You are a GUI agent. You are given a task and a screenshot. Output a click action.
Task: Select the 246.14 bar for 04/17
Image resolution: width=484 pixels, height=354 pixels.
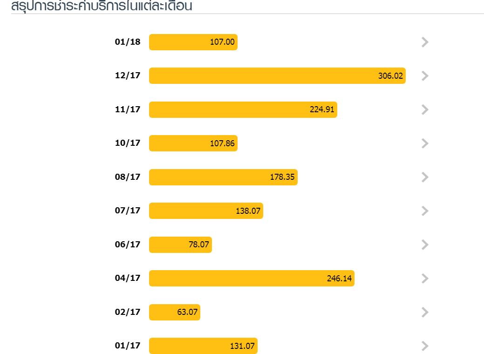point(252,279)
